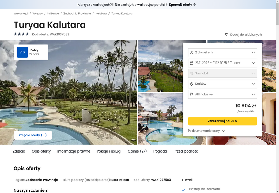Click the calendar icon in date field
This screenshot has width=279, height=193.
[191, 63]
